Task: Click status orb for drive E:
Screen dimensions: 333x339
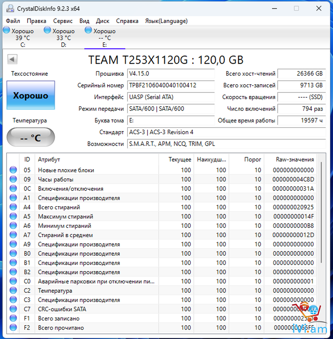Action: pos(88,30)
